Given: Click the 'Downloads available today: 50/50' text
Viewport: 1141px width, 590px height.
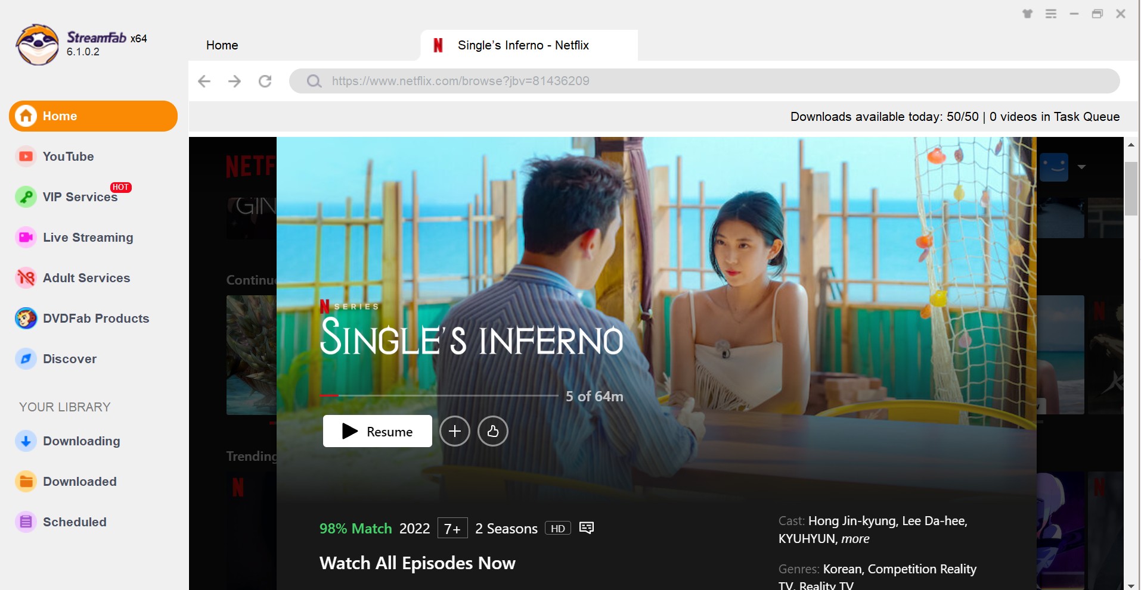Looking at the screenshot, I should coord(884,117).
